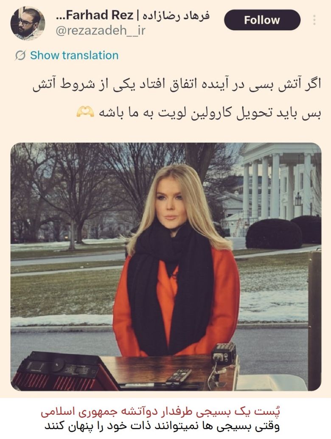Click the translate icon beside Show translation

[20, 56]
